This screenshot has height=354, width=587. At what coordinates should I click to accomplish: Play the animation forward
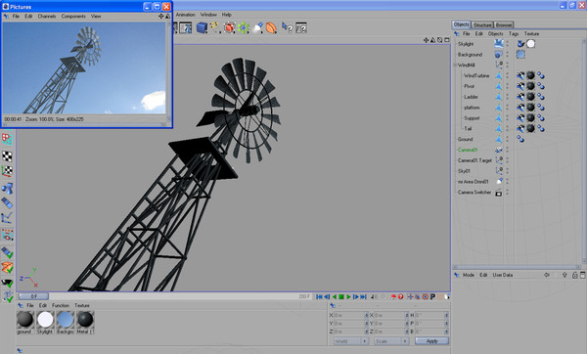(348, 296)
